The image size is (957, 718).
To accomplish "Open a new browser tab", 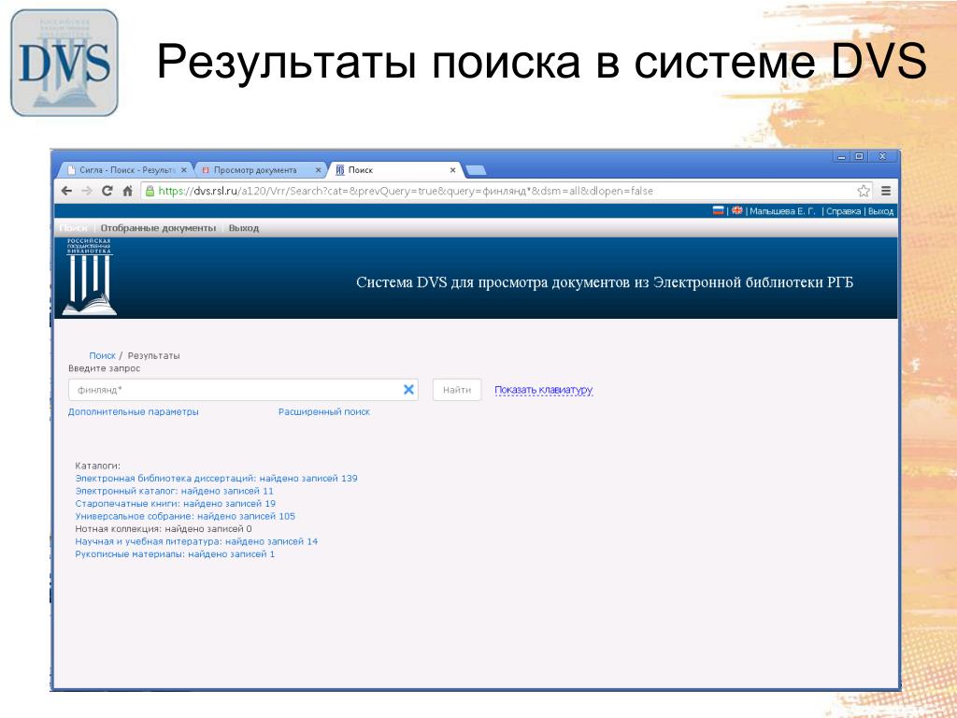I will click(476, 170).
